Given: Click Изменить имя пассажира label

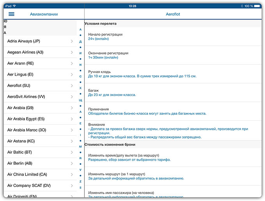Looking at the screenshot, I should [x=121, y=193].
